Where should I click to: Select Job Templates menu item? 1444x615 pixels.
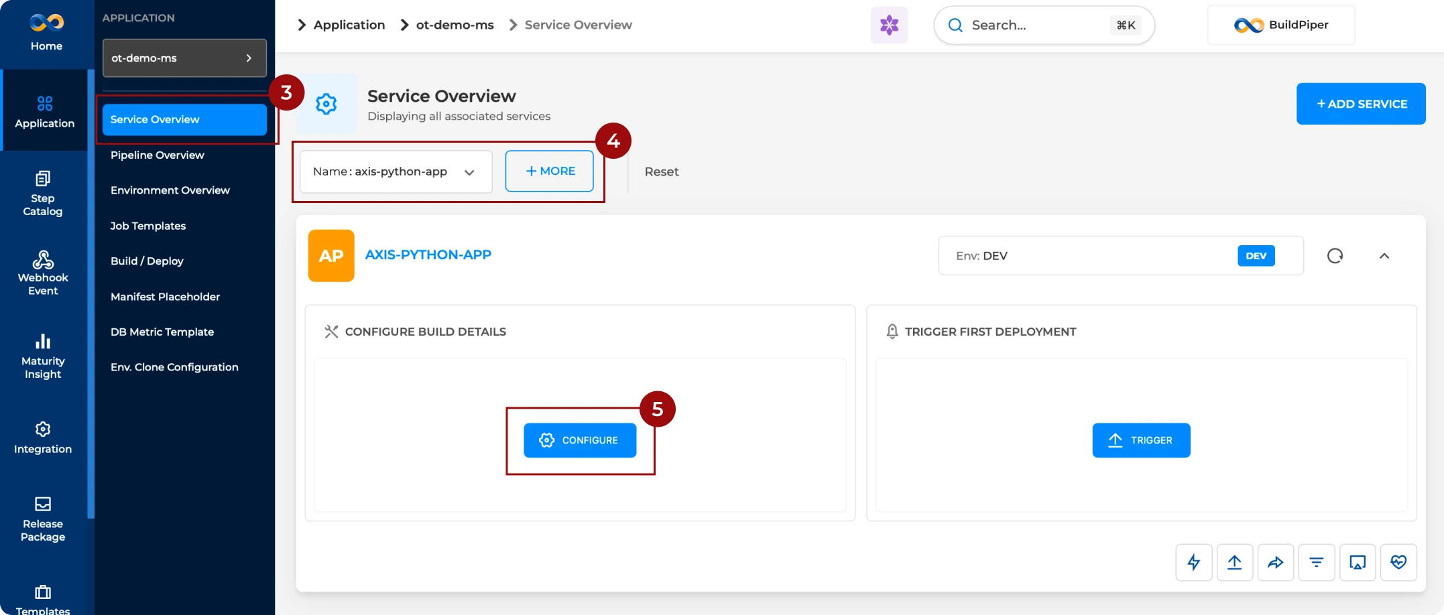coord(147,226)
